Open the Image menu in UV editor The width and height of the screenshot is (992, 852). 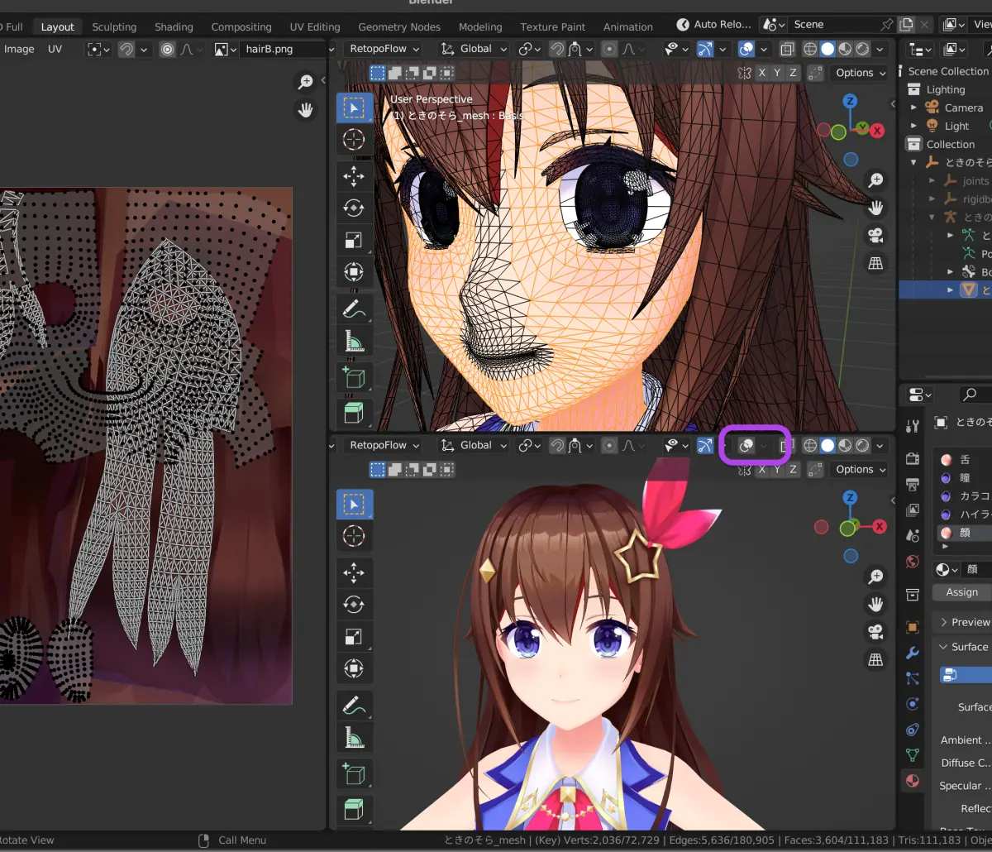coord(19,49)
